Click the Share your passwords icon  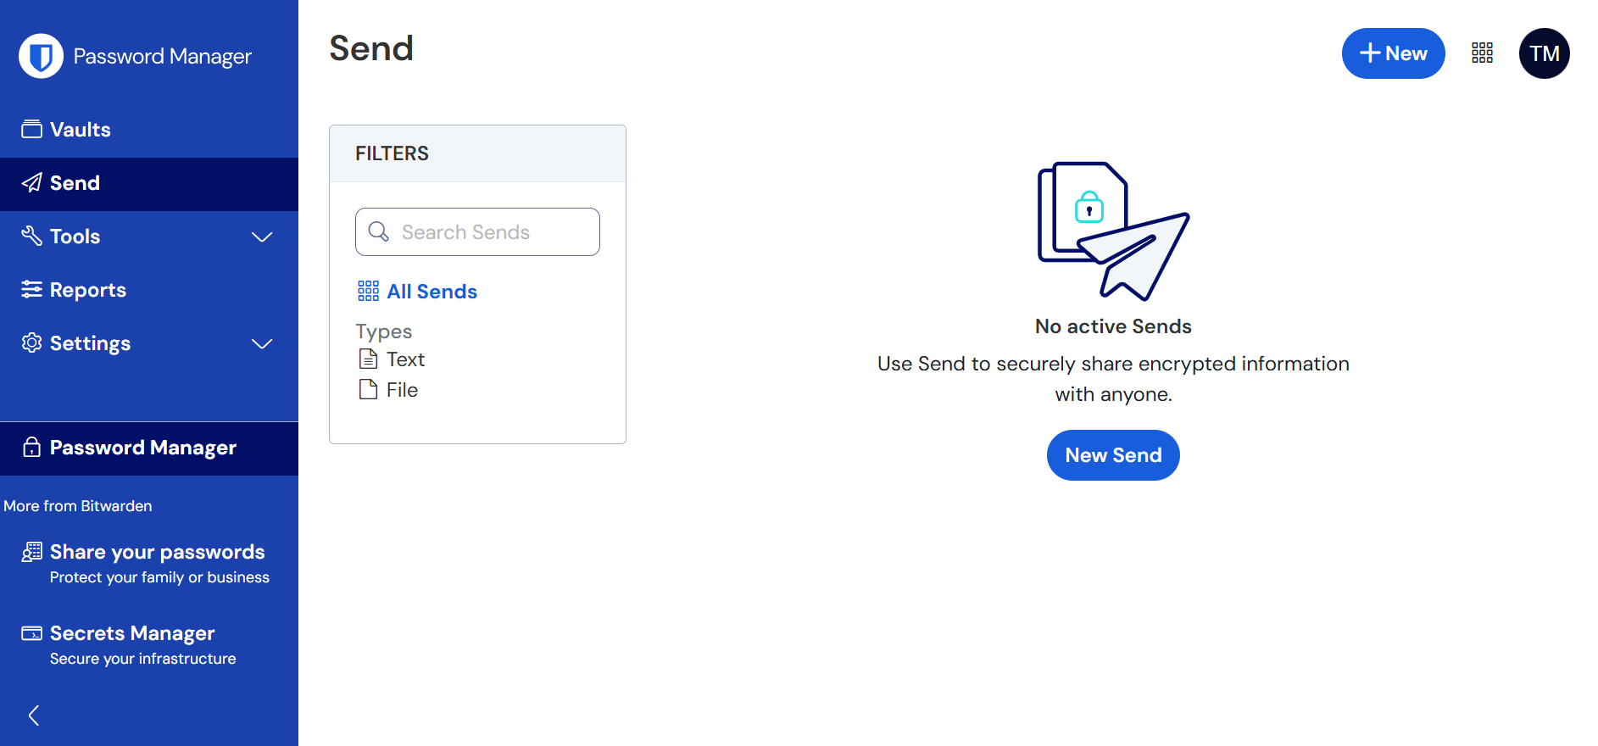(x=31, y=552)
